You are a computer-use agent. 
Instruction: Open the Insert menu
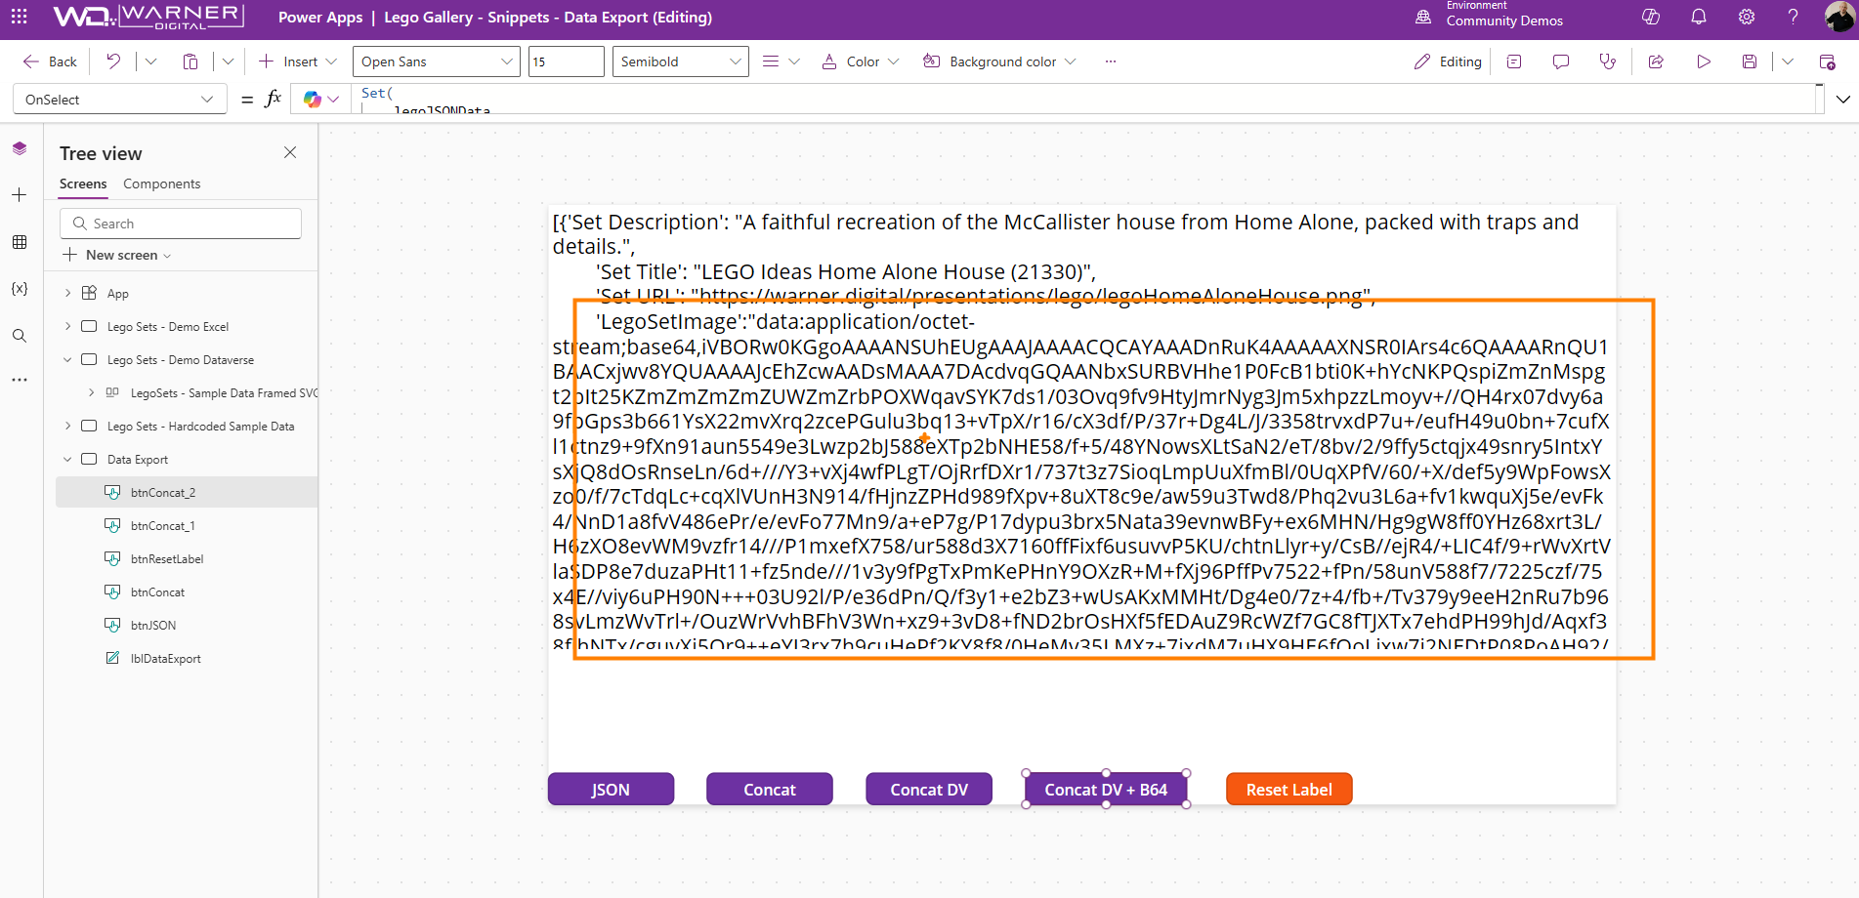click(298, 61)
